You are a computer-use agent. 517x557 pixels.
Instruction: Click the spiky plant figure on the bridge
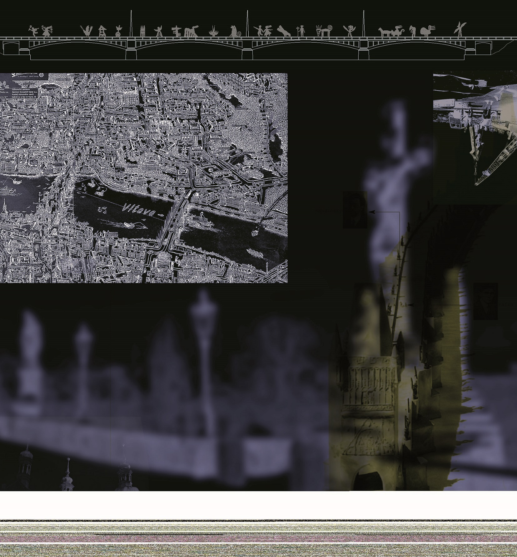click(x=214, y=31)
